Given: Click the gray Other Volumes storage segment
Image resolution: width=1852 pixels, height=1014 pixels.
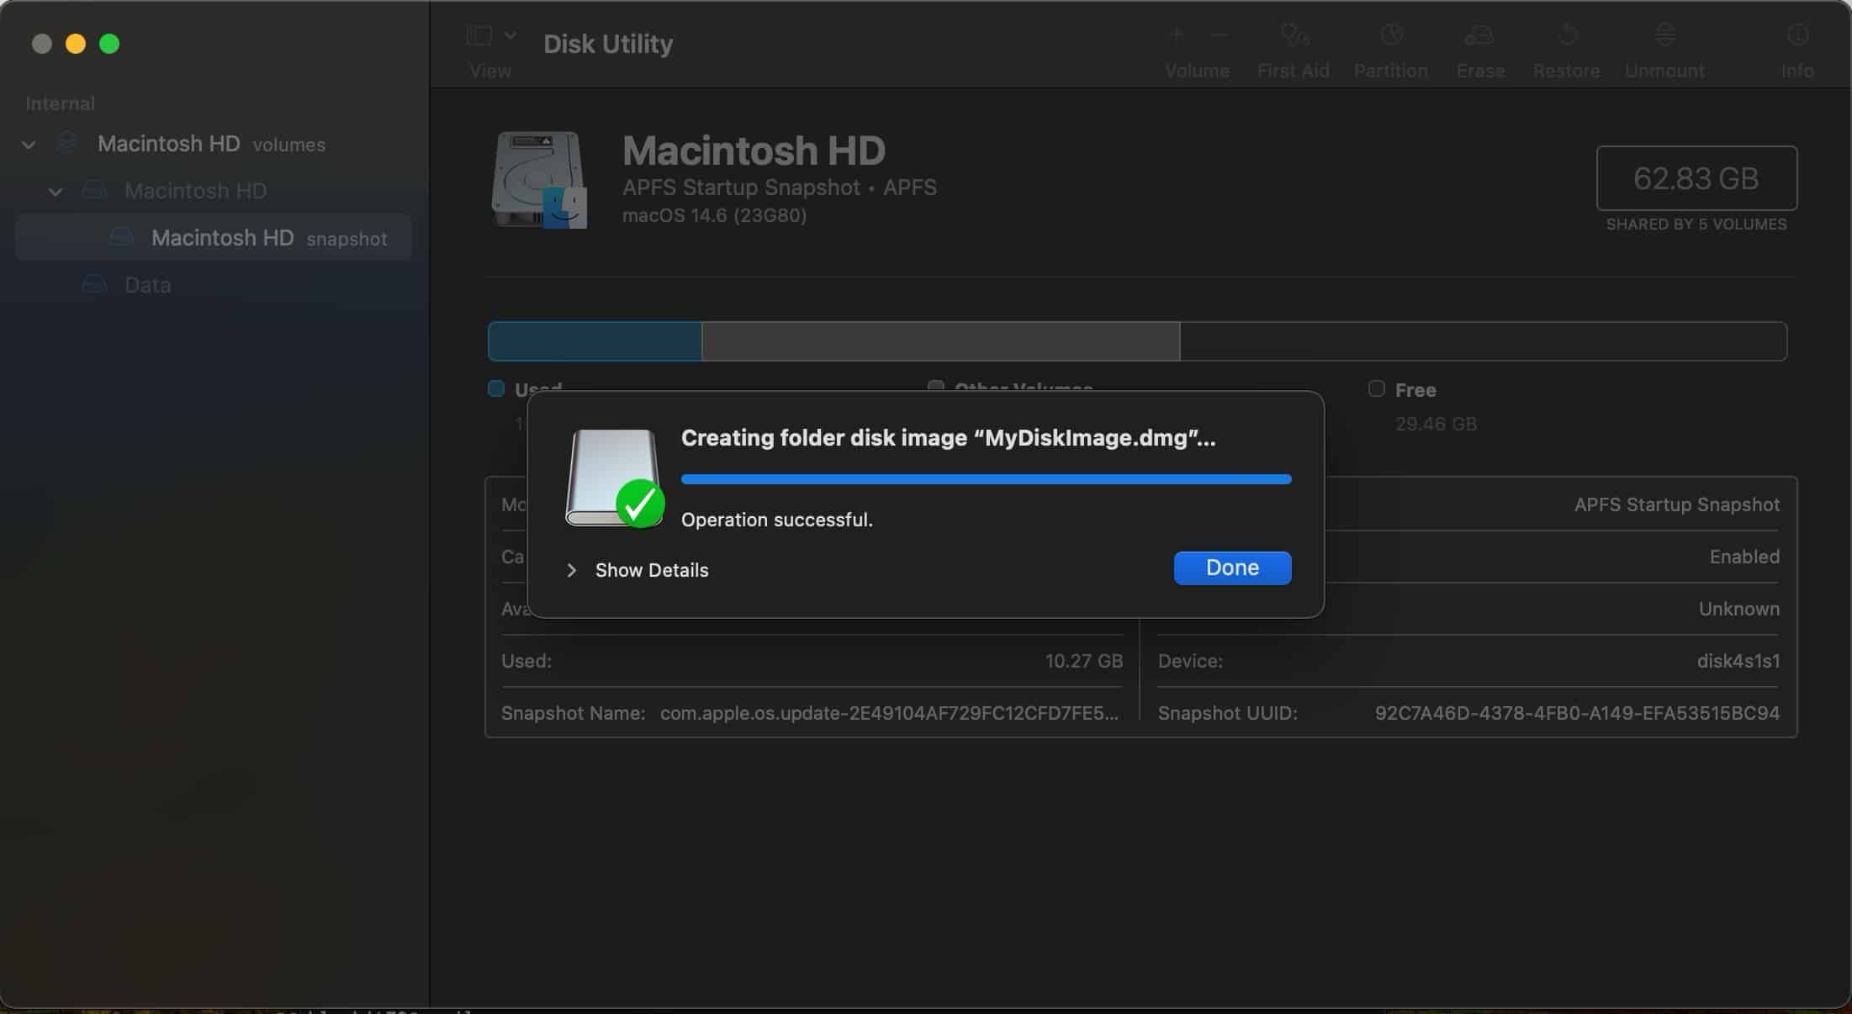Looking at the screenshot, I should tap(940, 341).
